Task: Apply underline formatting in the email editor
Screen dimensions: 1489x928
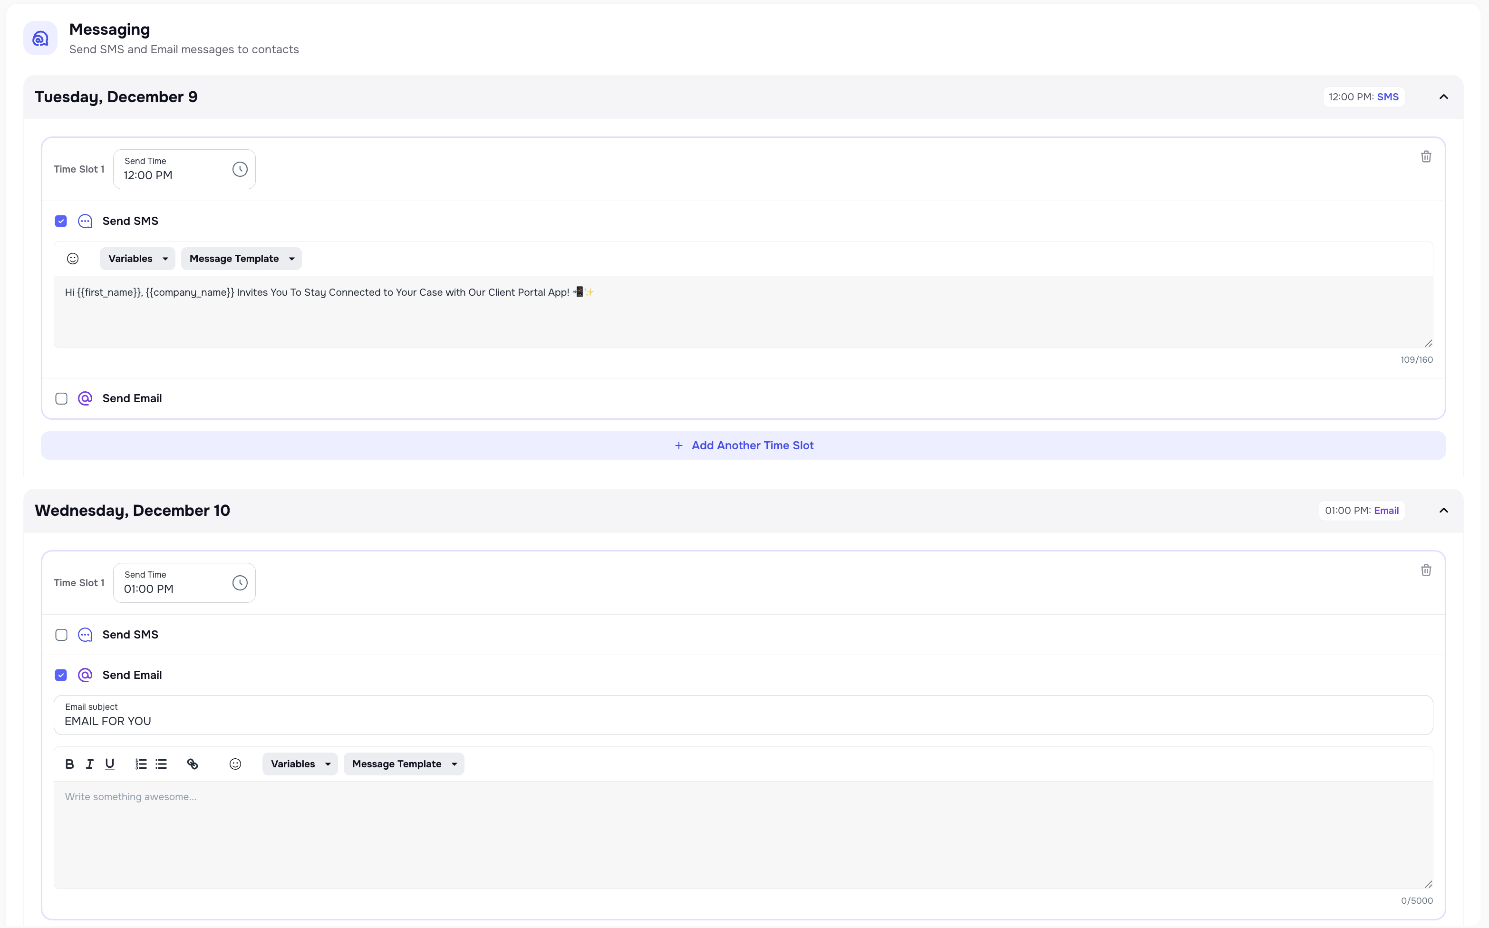Action: [110, 764]
